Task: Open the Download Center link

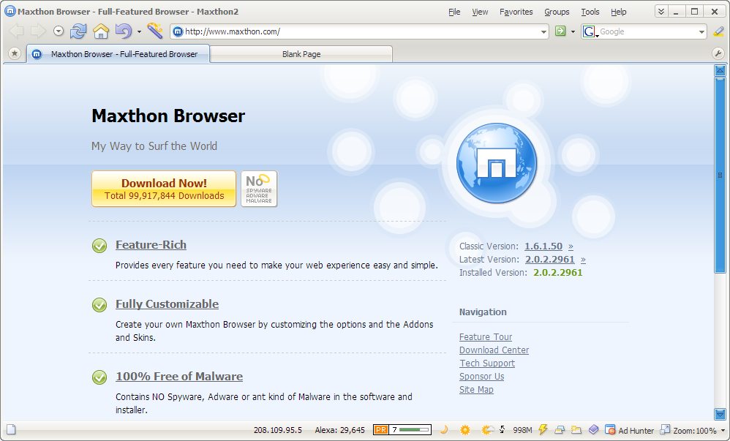Action: tap(494, 350)
